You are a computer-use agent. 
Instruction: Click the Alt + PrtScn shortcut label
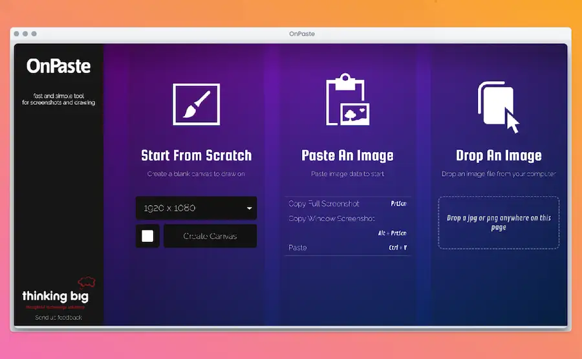coord(393,233)
